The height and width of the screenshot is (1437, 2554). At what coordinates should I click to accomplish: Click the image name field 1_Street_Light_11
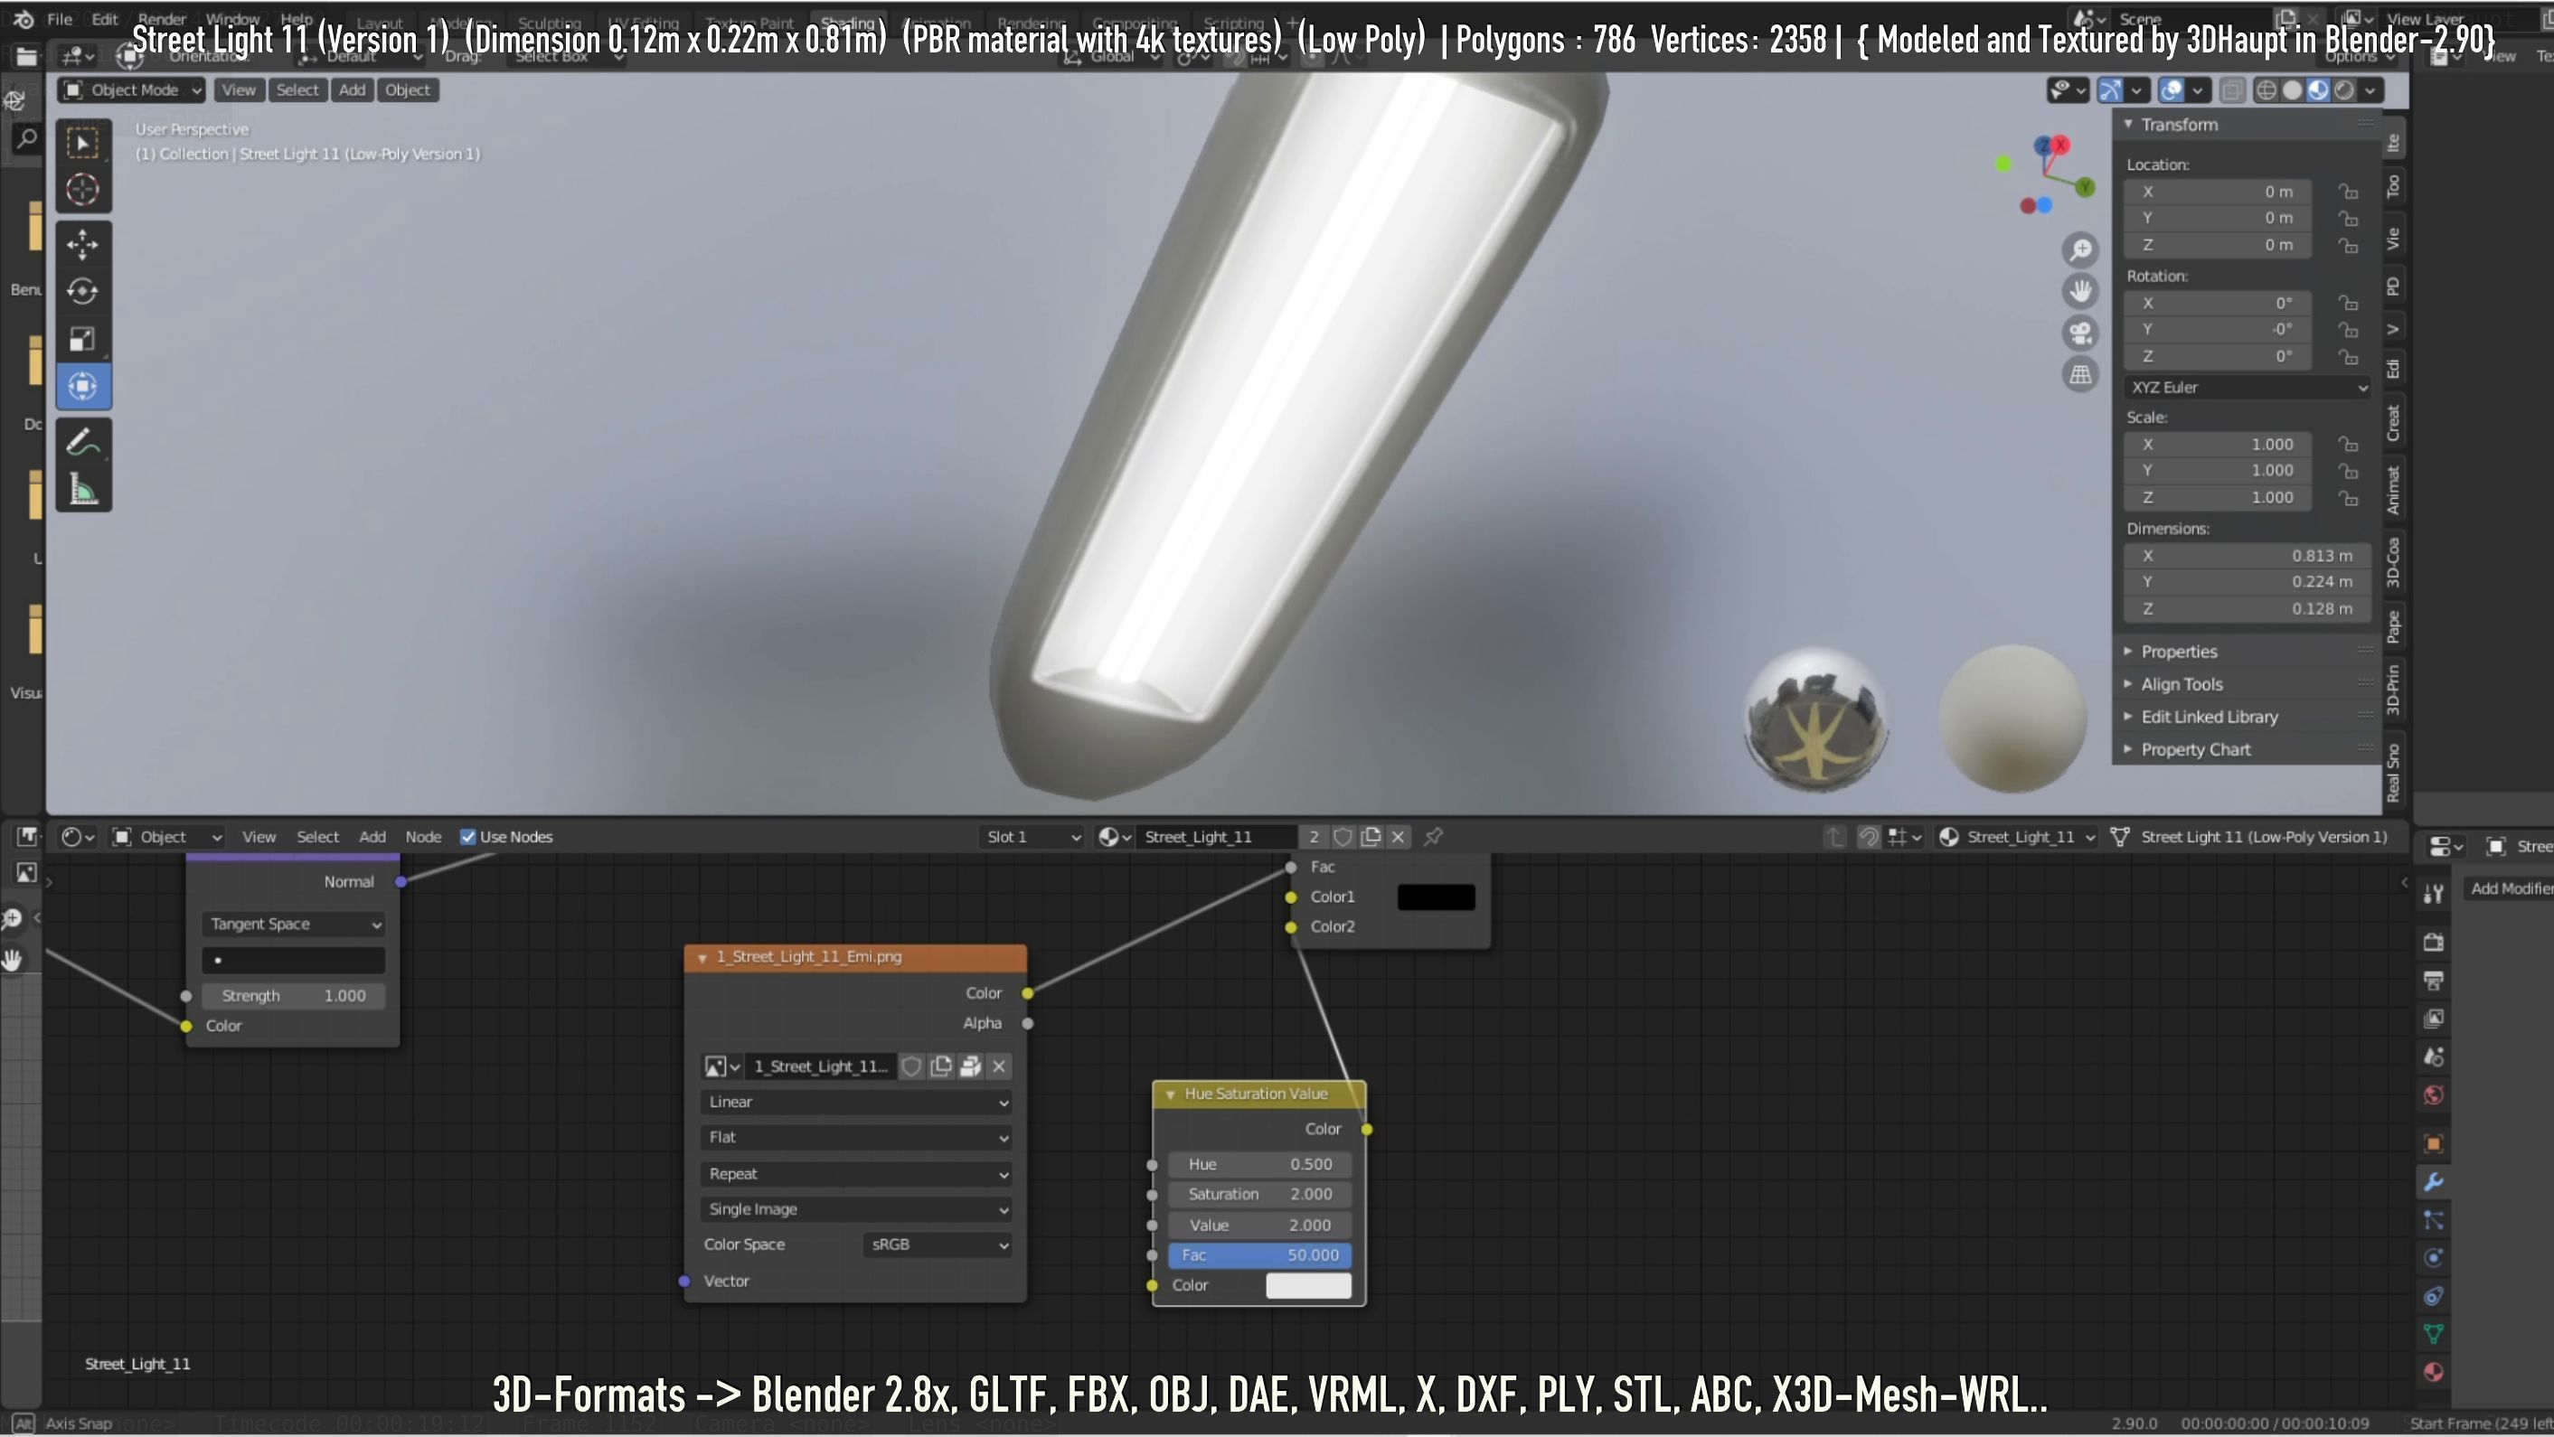[x=819, y=1066]
